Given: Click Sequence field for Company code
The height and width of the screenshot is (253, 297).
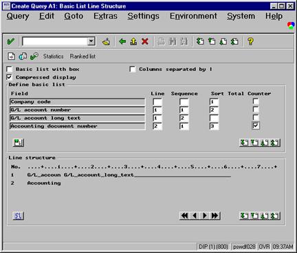Looking at the screenshot, I should point(184,102).
